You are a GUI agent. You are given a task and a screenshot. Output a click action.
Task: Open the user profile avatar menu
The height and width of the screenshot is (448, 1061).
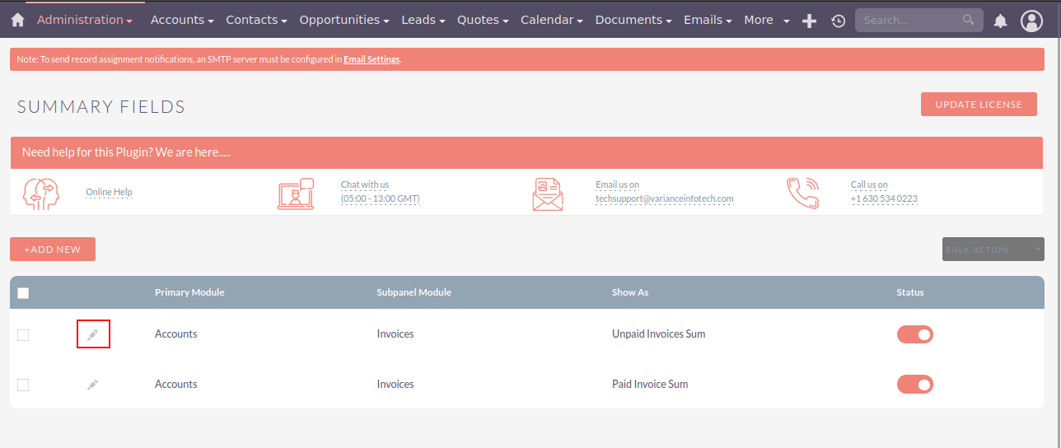coord(1032,21)
